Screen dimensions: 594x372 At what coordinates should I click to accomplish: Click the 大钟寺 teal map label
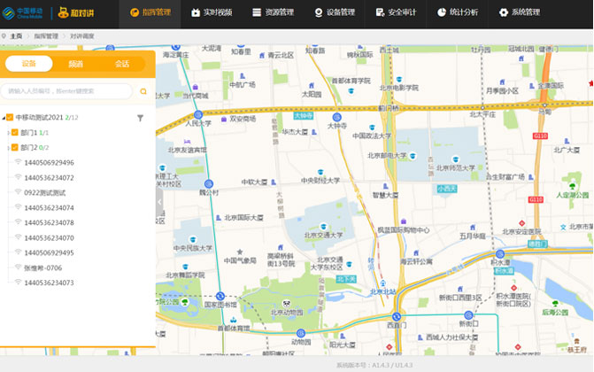pyautogui.click(x=304, y=115)
